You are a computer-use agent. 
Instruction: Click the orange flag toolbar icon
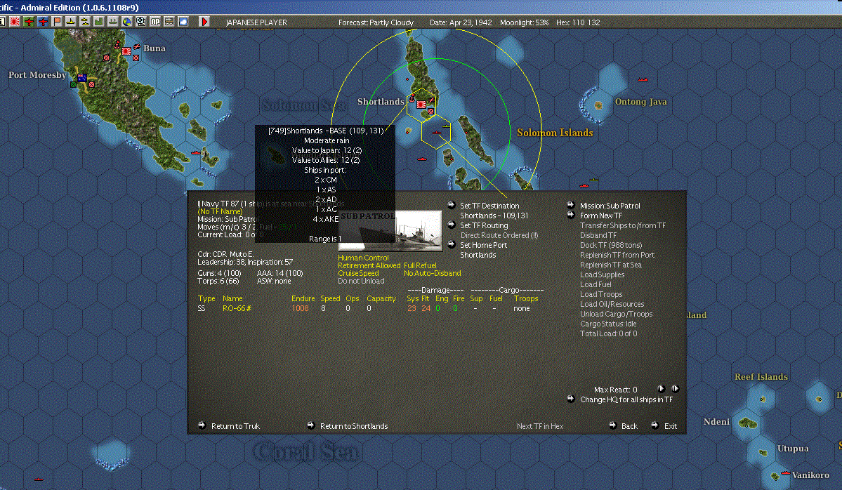tap(57, 22)
